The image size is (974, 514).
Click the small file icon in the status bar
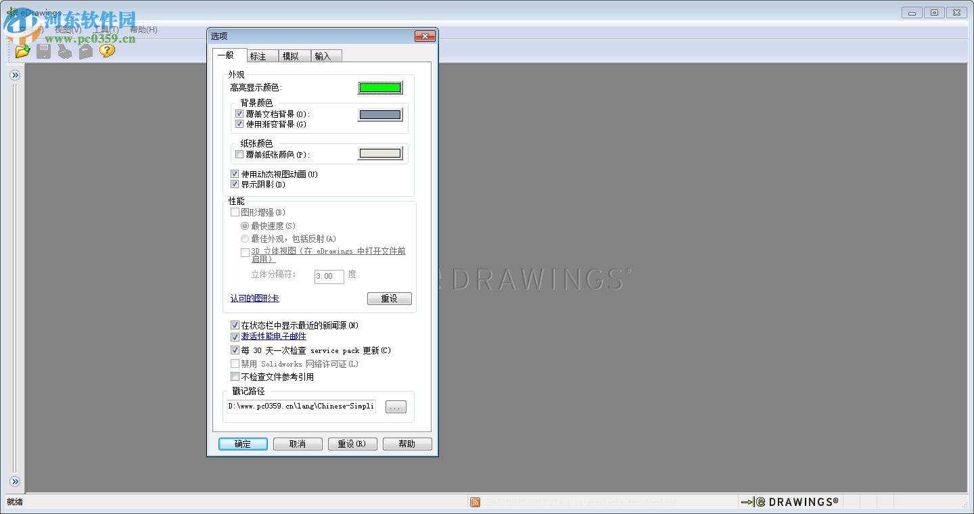tap(474, 502)
